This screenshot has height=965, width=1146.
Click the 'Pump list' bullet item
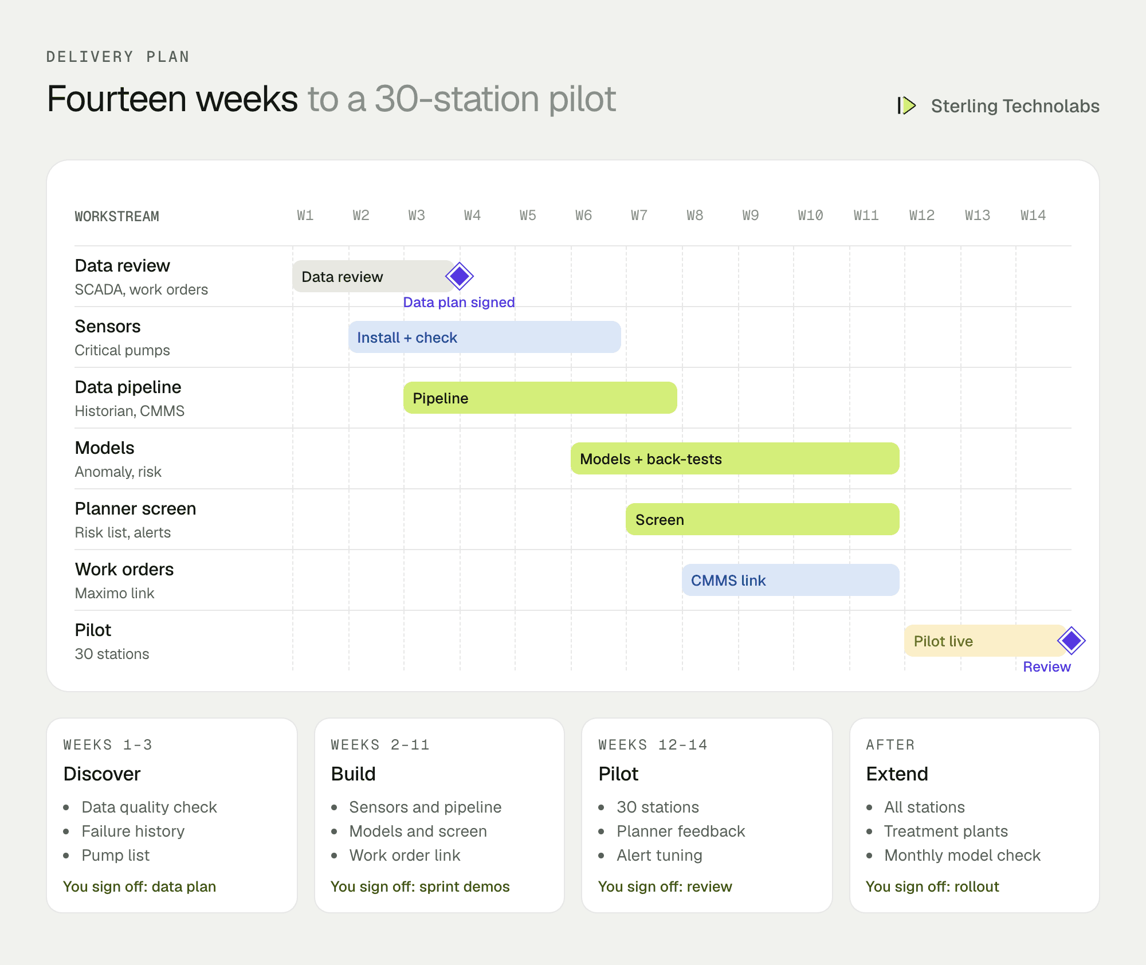coord(115,855)
